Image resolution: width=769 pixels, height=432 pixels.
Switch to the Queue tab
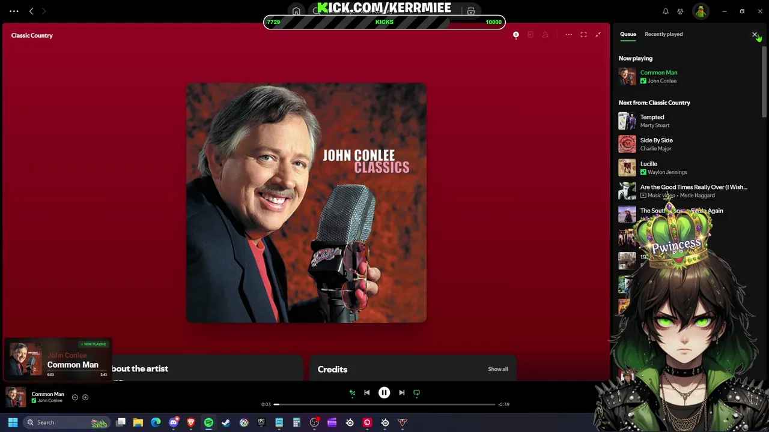628,34
